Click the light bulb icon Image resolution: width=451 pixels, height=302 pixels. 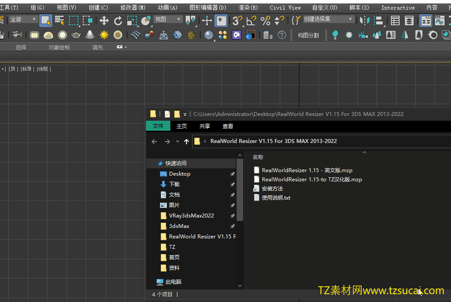(335, 35)
